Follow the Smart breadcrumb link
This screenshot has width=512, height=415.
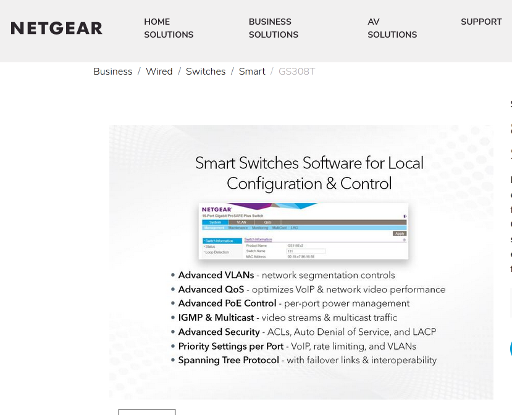click(252, 72)
